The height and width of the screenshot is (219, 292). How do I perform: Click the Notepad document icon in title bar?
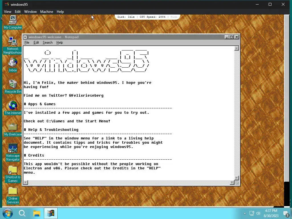click(x=25, y=37)
